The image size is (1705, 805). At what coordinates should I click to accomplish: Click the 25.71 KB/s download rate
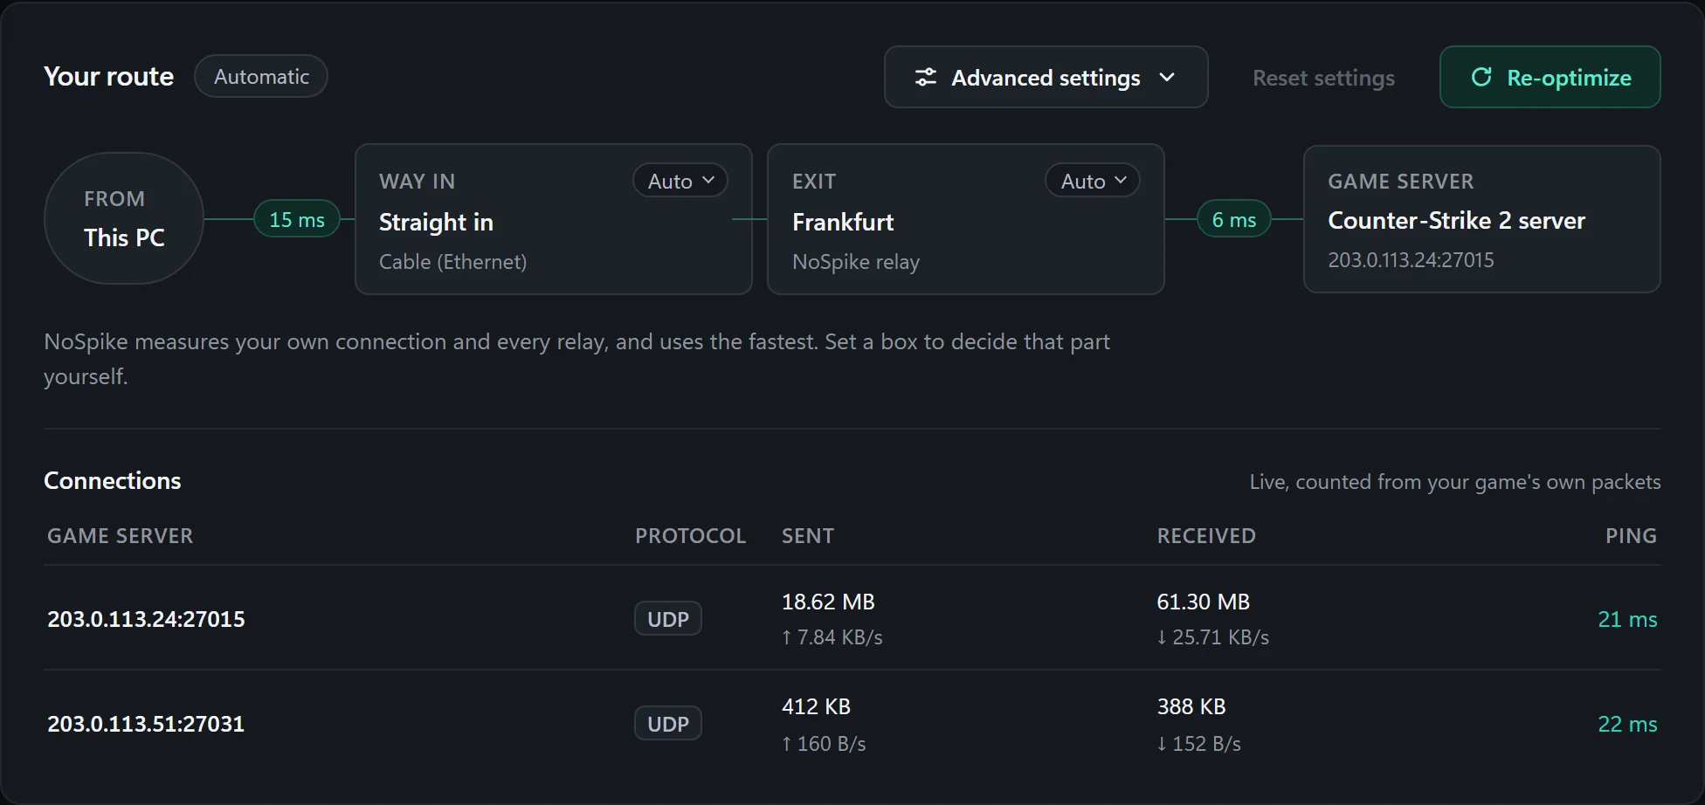pyautogui.click(x=1213, y=637)
